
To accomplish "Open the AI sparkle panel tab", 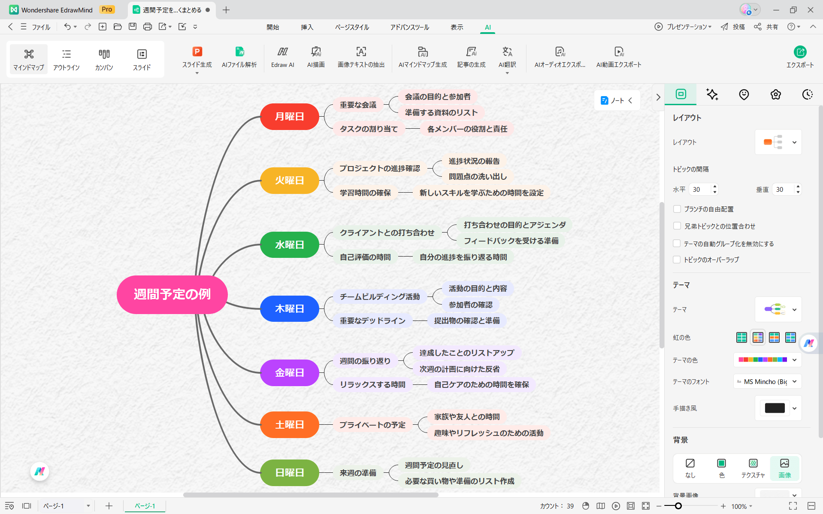I will pyautogui.click(x=712, y=94).
